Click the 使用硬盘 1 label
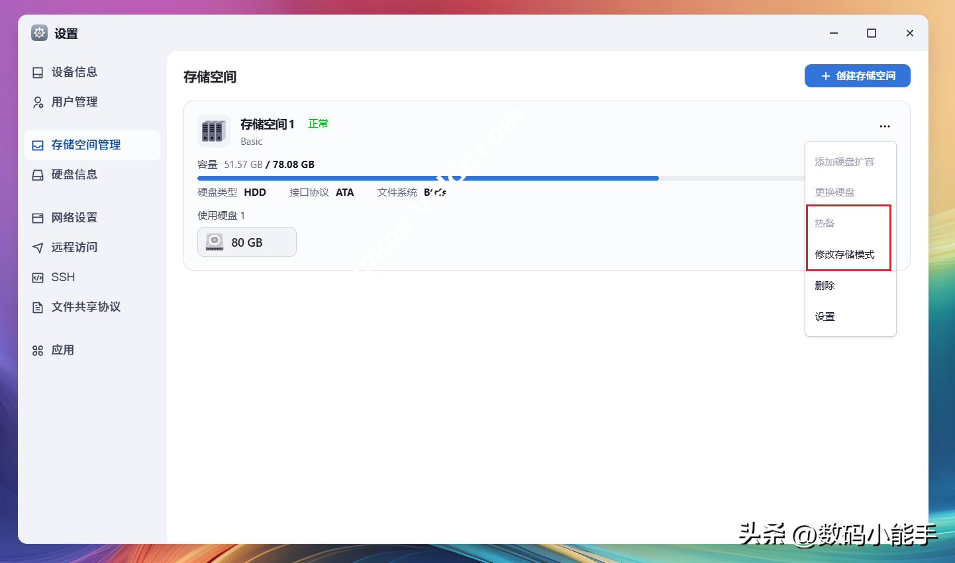This screenshot has width=955, height=563. (x=221, y=216)
